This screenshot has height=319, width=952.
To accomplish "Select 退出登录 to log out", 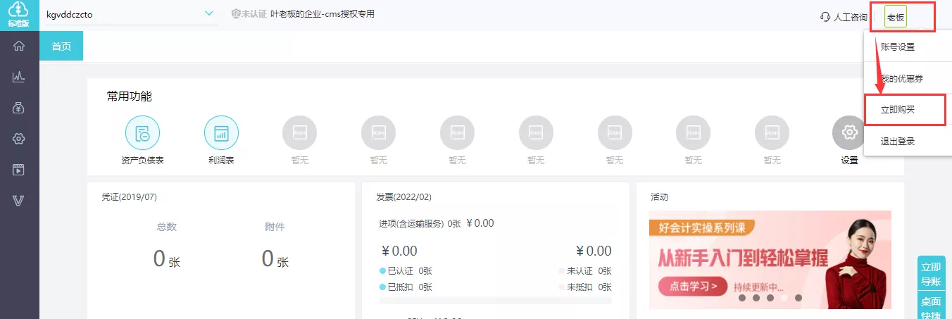I will point(898,142).
